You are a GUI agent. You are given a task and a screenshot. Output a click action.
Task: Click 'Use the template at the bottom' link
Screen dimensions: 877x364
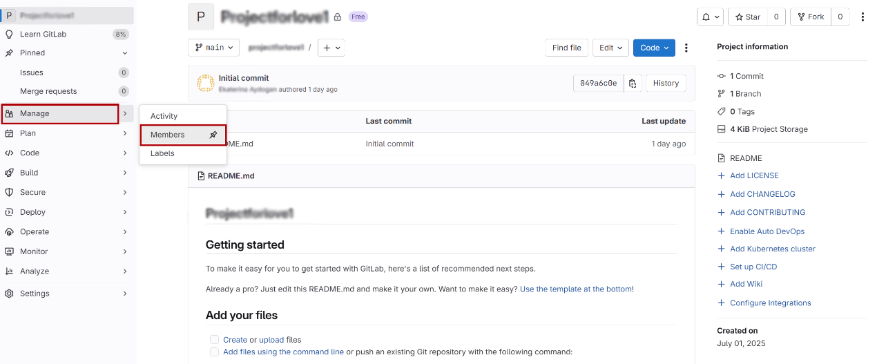tap(576, 289)
